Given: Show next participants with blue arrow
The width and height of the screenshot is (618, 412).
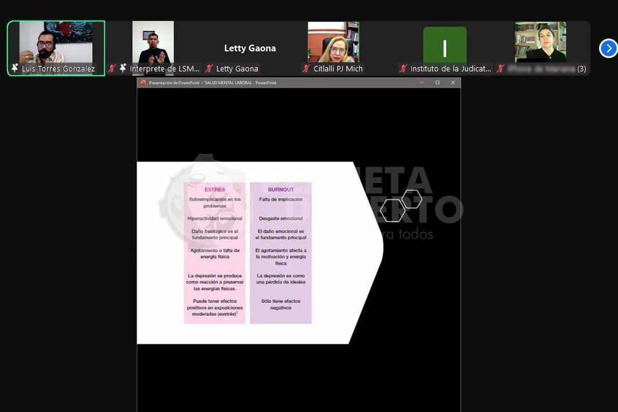Looking at the screenshot, I should 608,49.
